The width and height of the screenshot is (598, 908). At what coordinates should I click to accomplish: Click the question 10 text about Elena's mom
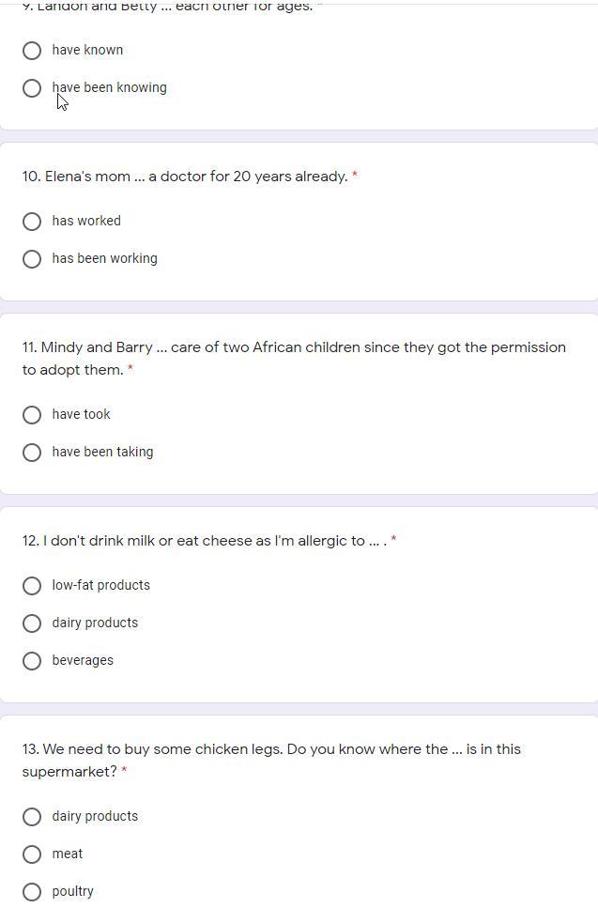(x=185, y=177)
